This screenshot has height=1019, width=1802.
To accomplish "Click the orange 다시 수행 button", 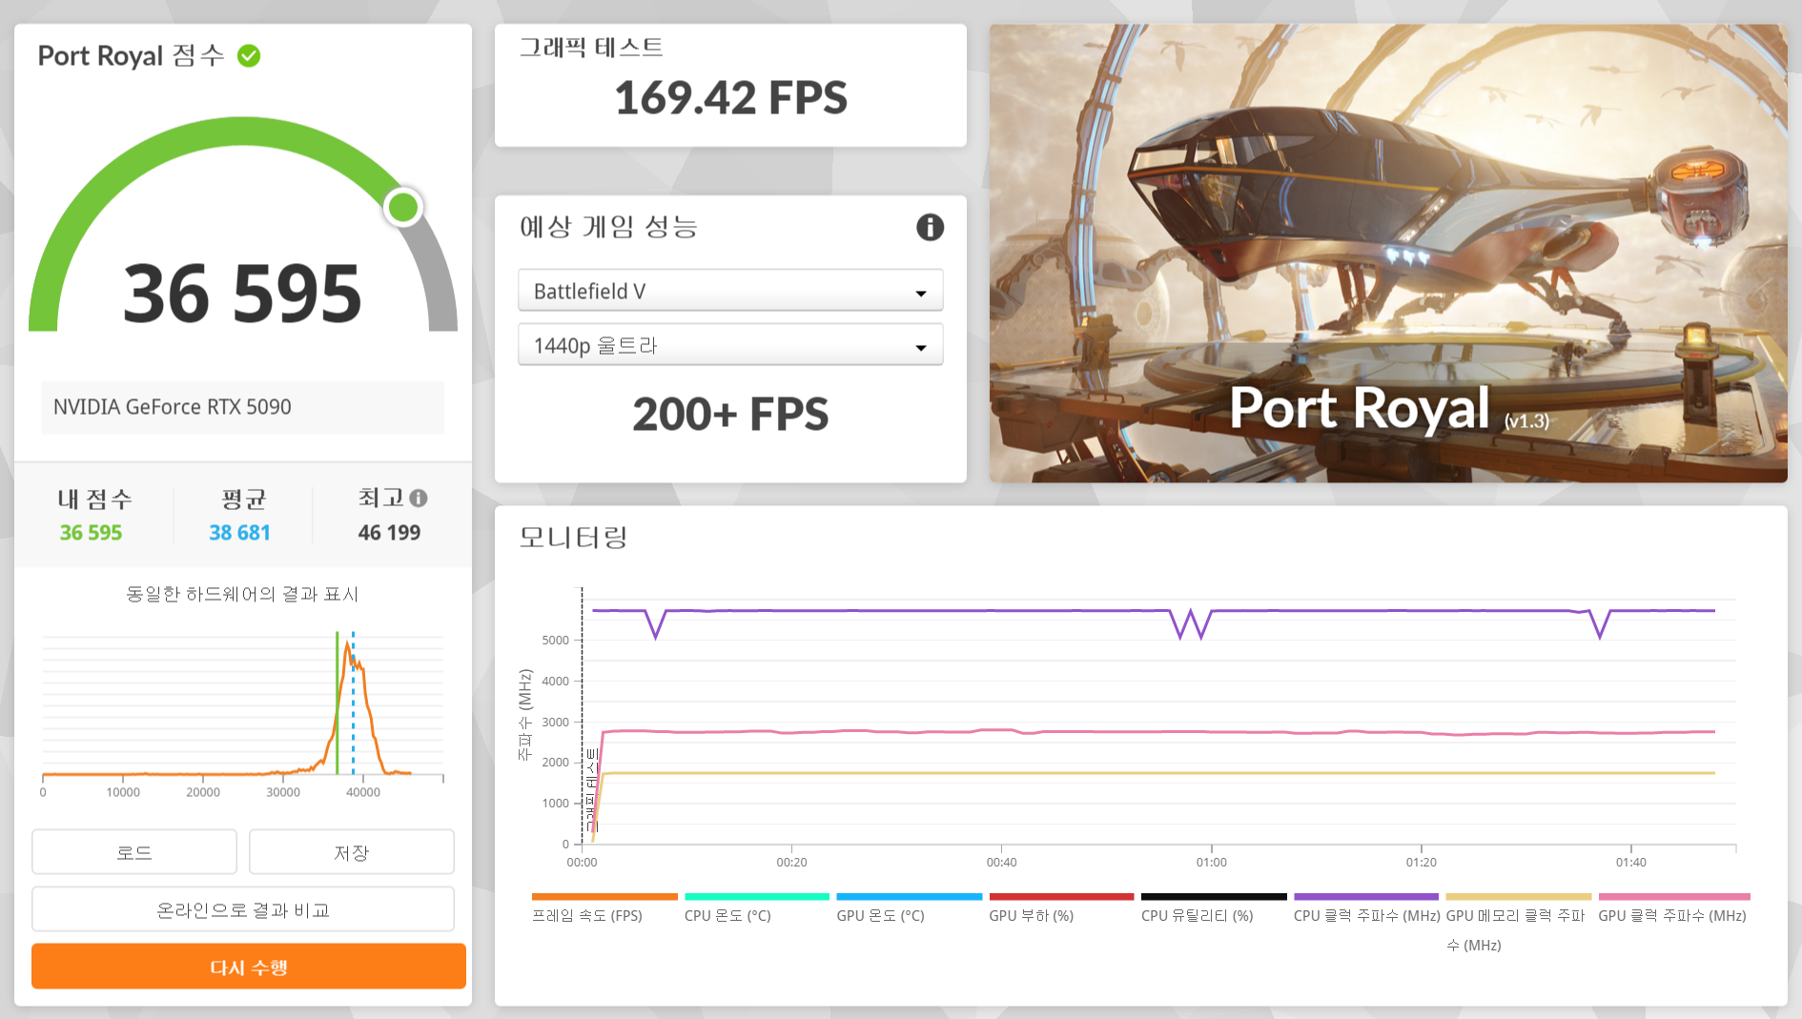I will tap(249, 967).
